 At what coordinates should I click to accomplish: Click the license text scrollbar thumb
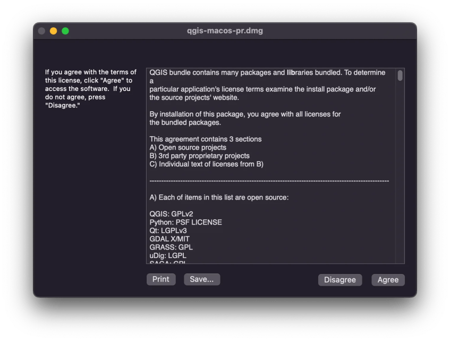point(400,76)
